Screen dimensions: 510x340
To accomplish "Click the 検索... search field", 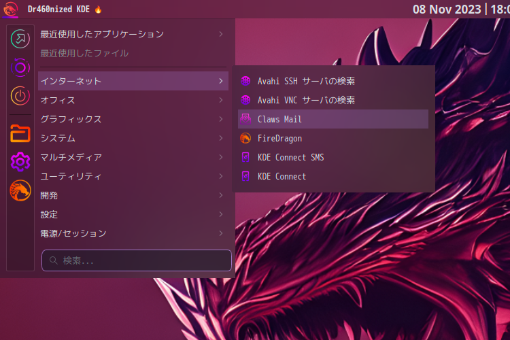I will tap(136, 260).
